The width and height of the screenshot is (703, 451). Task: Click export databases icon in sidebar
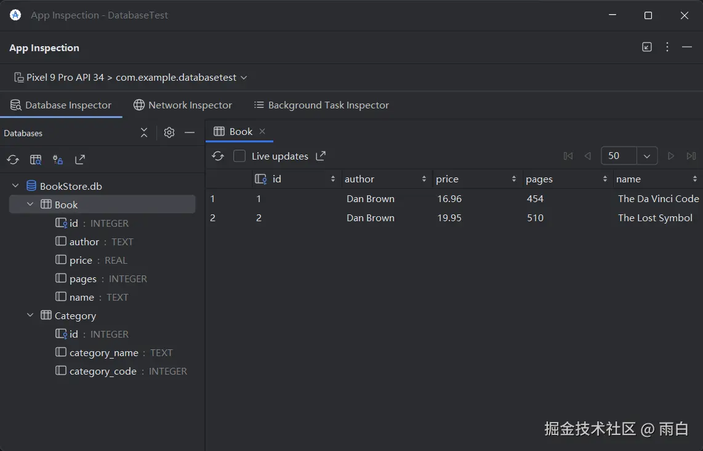tap(80, 160)
